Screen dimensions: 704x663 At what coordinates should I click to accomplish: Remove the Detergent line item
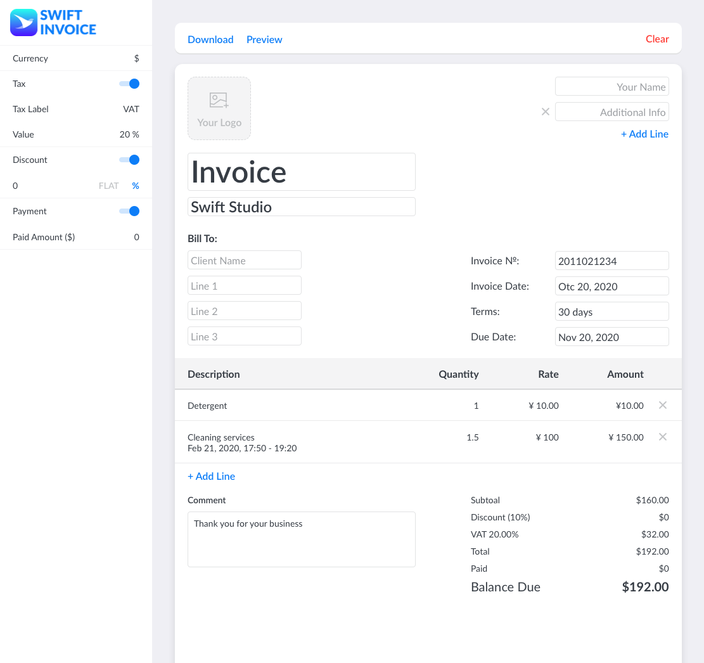663,405
